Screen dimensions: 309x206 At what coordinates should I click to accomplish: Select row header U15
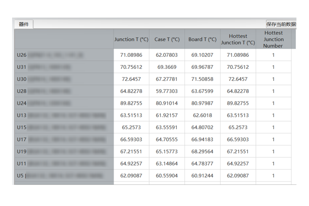[x=64, y=127]
